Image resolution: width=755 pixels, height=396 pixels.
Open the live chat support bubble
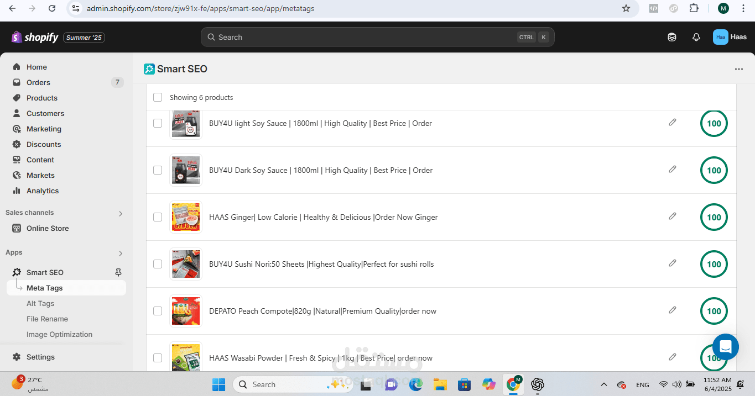(726, 347)
